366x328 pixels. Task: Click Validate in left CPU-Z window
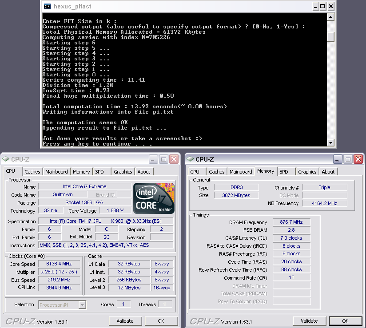tap(125, 321)
